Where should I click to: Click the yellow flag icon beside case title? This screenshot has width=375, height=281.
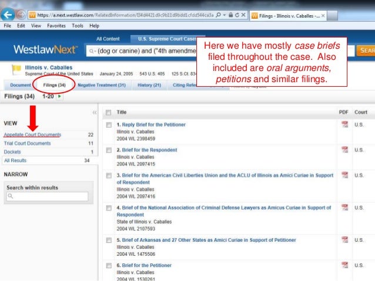(16, 69)
